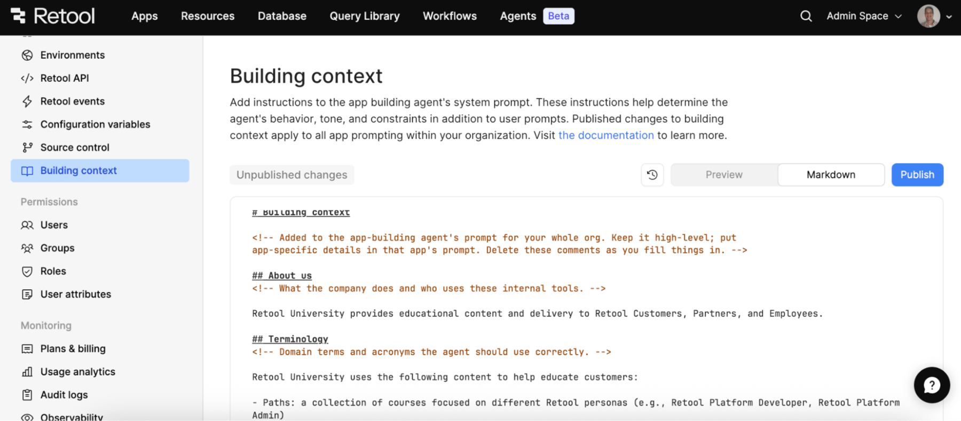
Task: Open Audit logs page
Action: (x=64, y=395)
